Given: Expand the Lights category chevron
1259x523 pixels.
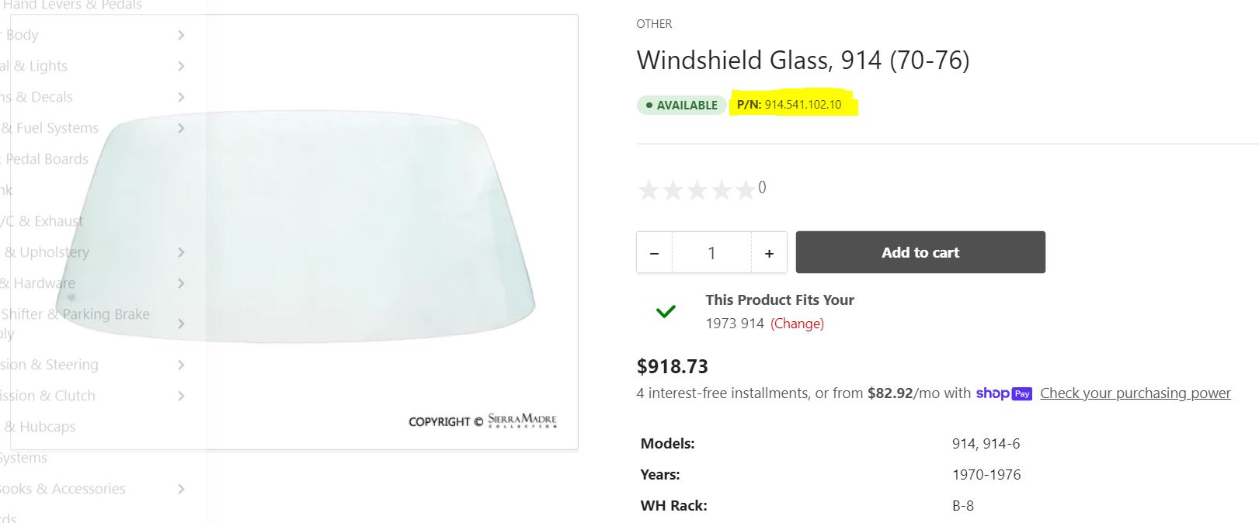Looking at the screenshot, I should tap(181, 66).
